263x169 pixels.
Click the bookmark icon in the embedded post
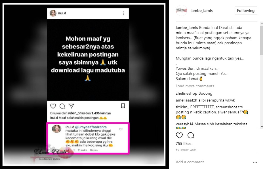coord(123,106)
